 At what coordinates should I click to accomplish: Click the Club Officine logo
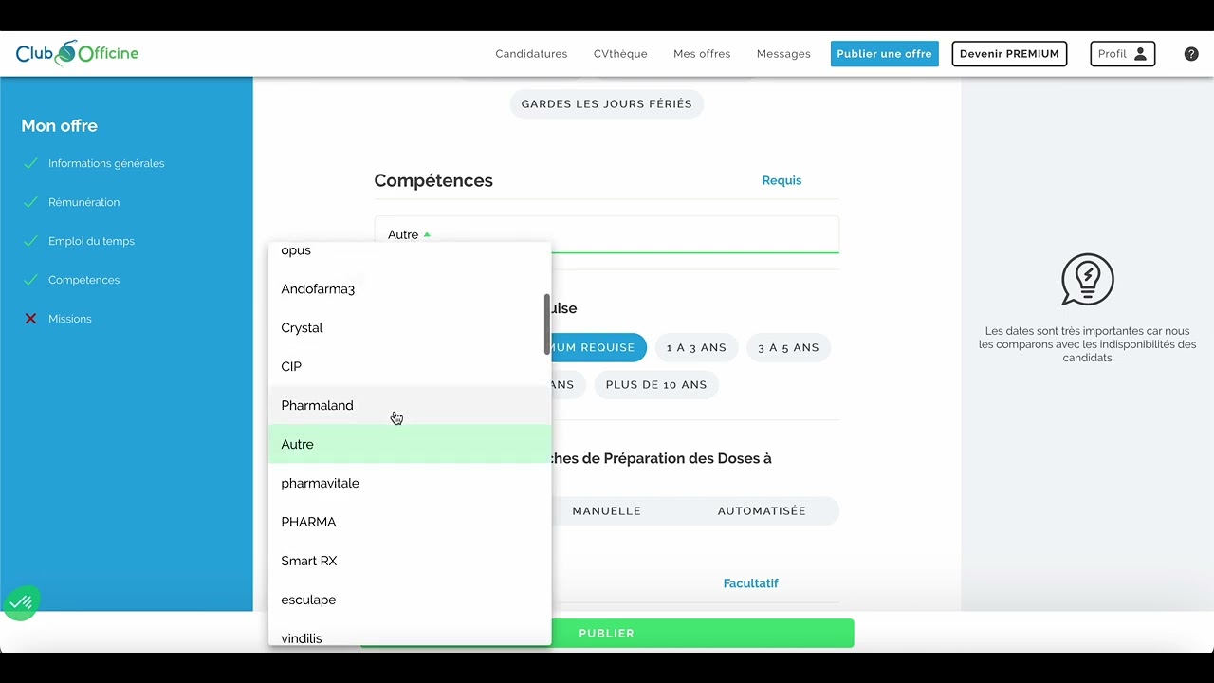(x=77, y=54)
